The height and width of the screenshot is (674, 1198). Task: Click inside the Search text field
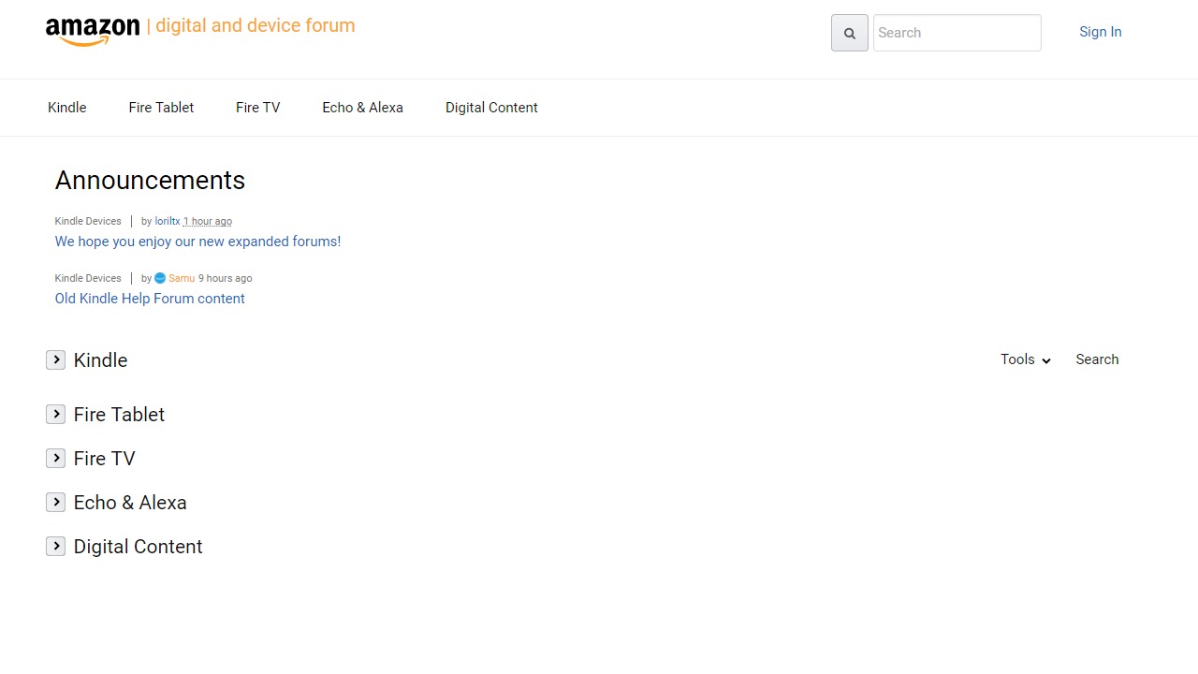click(x=957, y=33)
